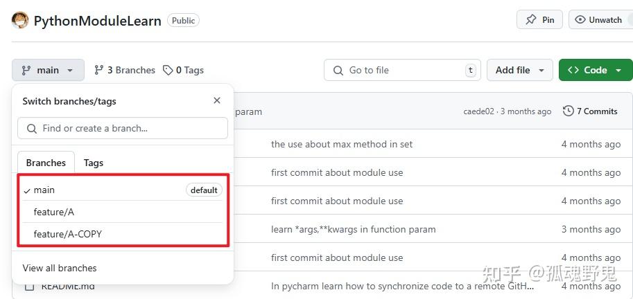The width and height of the screenshot is (633, 299).
Task: Switch to the Tags tab
Action: [x=94, y=163]
